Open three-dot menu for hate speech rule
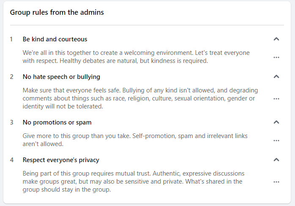Image resolution: width=295 pixels, height=206 pixels. (x=276, y=99)
